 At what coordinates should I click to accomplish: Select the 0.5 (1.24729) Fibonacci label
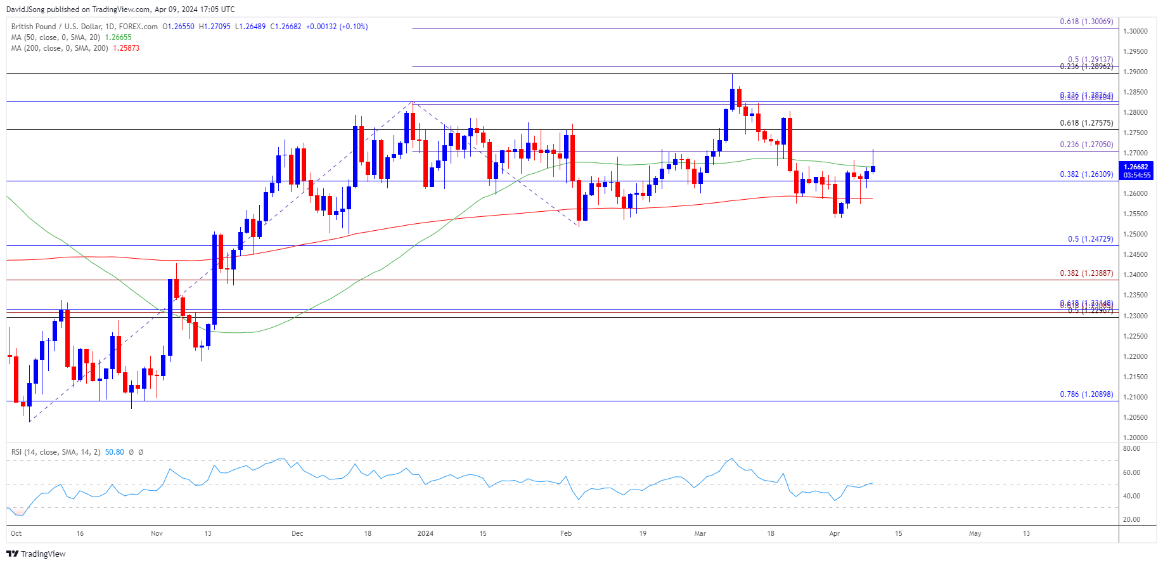coord(1090,239)
